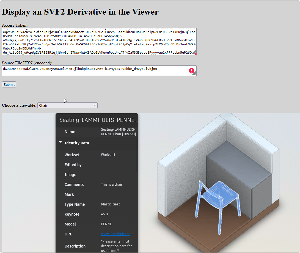The width and height of the screenshot is (300, 253).
Task: Select the Workset property row
Action: tap(96, 155)
